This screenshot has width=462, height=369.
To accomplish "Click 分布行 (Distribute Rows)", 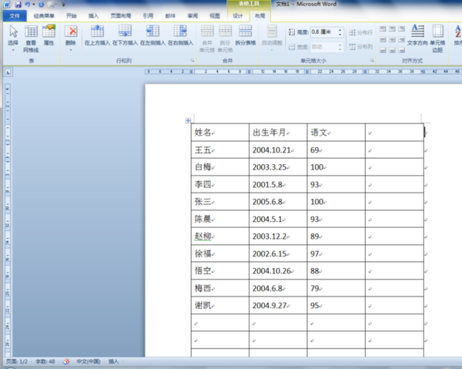I will coord(361,32).
